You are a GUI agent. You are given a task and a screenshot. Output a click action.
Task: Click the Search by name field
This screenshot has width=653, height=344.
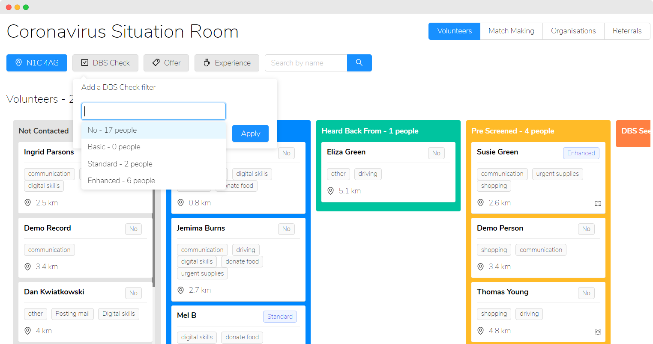306,63
